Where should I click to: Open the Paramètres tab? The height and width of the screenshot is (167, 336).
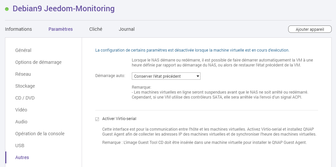(x=60, y=29)
